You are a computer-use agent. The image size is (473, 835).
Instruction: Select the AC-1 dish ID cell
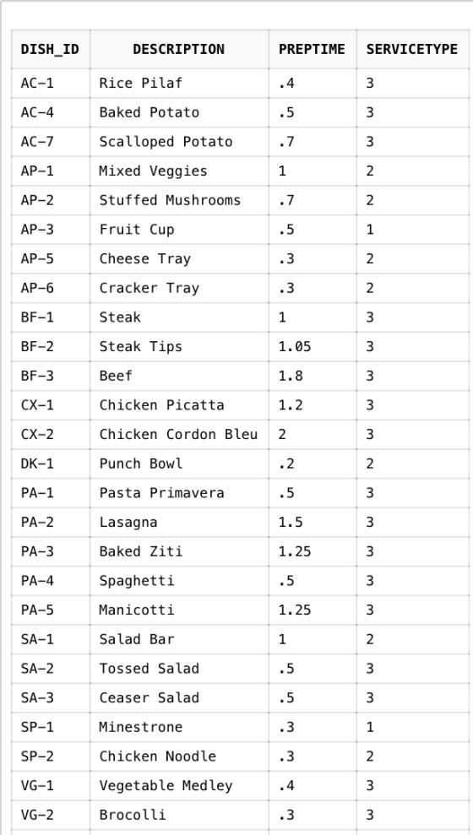click(x=51, y=83)
